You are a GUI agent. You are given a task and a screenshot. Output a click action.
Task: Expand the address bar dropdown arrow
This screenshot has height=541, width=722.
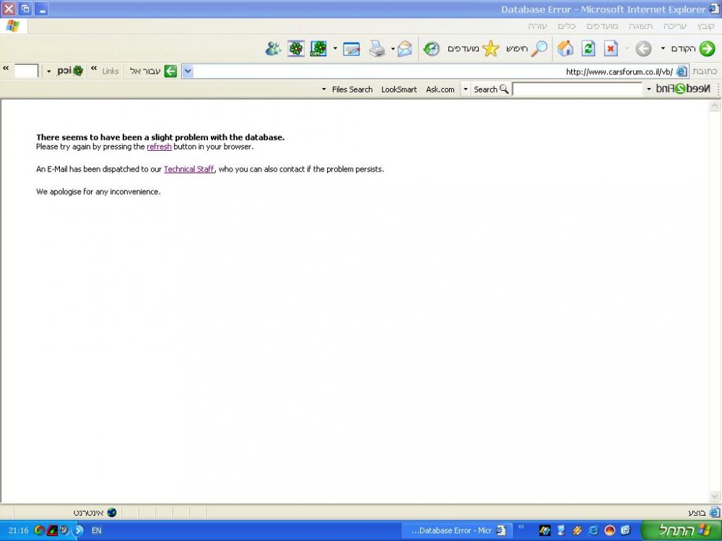pos(188,71)
